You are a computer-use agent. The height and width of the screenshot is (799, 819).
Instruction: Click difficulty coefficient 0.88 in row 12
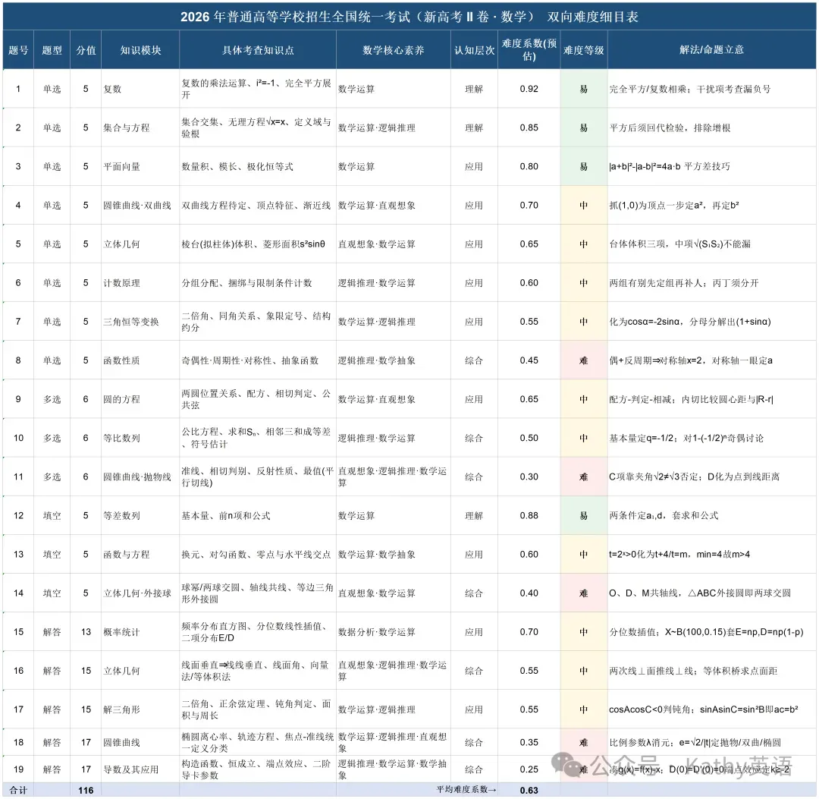pyautogui.click(x=529, y=515)
